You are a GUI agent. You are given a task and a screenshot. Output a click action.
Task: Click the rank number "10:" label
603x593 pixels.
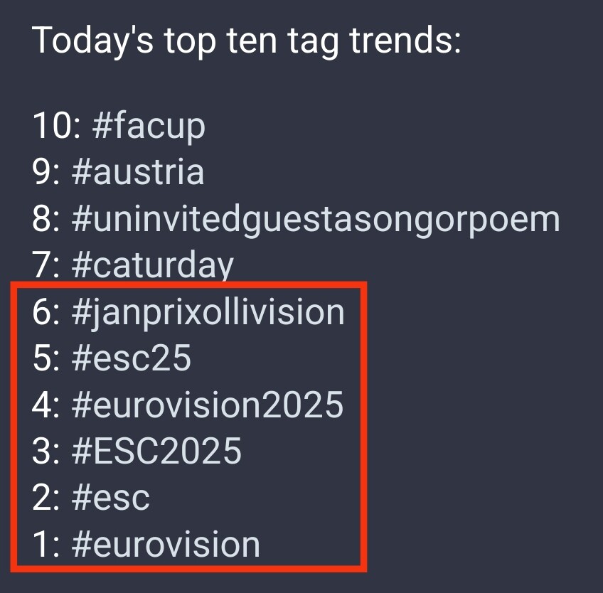(x=57, y=125)
